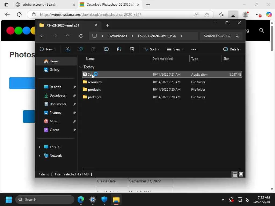Switch to large thumbnails view icon in status bar
Viewport: 275px width, 206px height.
tap(241, 174)
